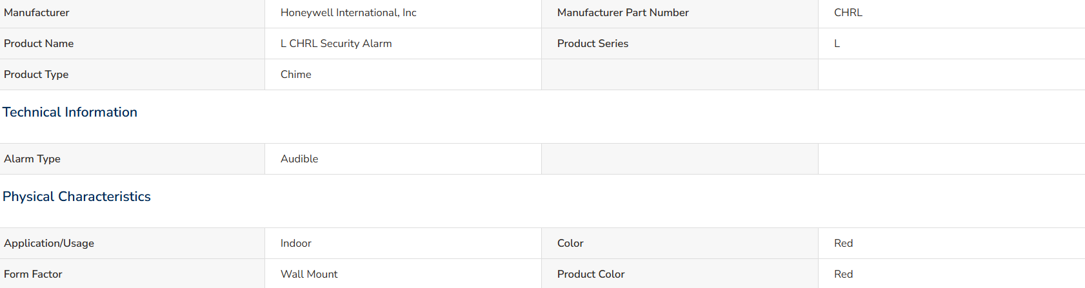Select the Product Color label
1085x288 pixels.
click(591, 274)
